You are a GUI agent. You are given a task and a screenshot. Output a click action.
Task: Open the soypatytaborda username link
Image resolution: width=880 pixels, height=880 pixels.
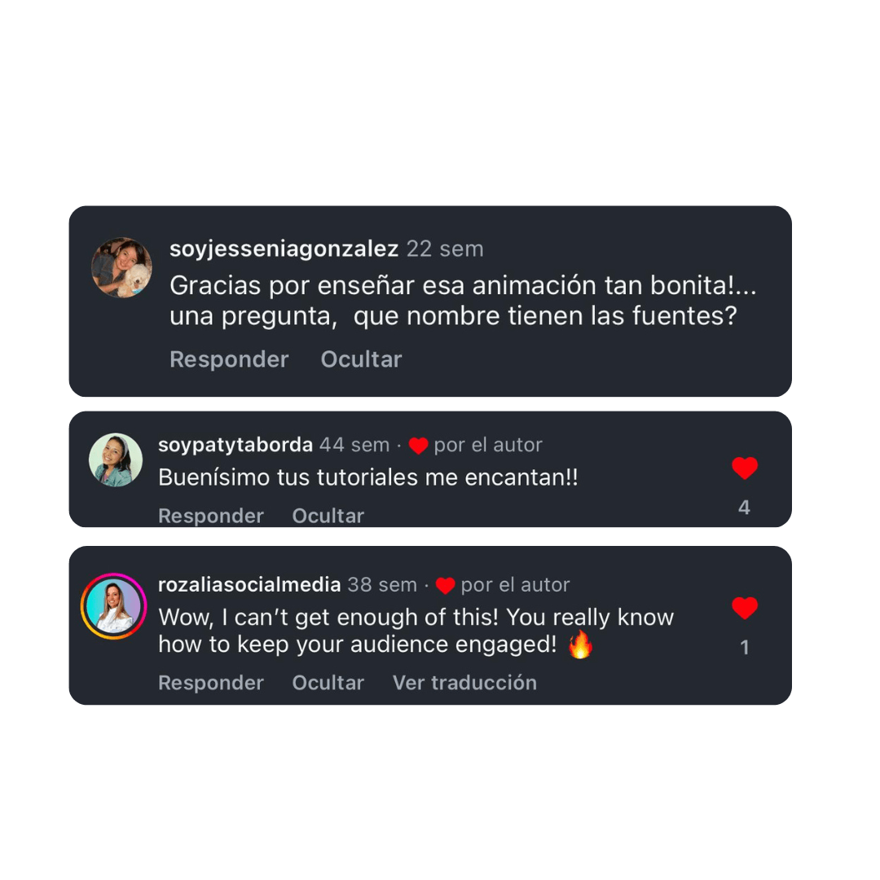click(x=235, y=445)
